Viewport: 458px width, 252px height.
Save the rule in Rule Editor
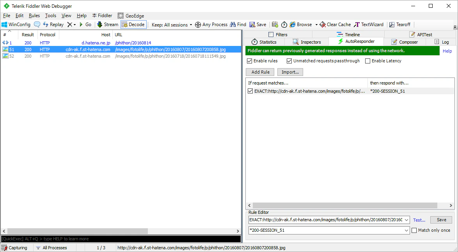pyautogui.click(x=441, y=220)
